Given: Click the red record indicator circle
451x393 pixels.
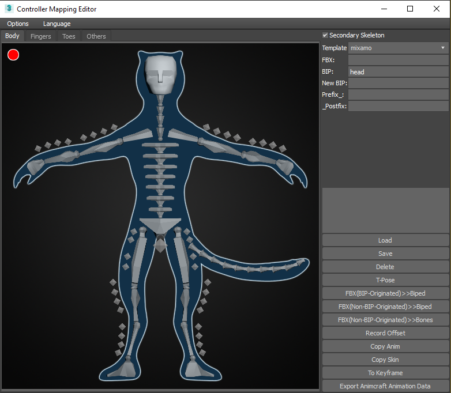Looking at the screenshot, I should [x=13, y=55].
